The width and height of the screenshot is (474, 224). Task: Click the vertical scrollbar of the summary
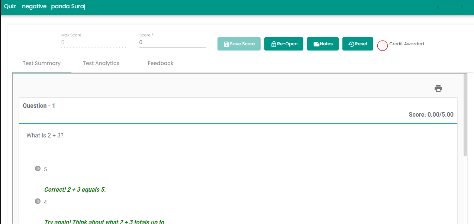[465, 115]
